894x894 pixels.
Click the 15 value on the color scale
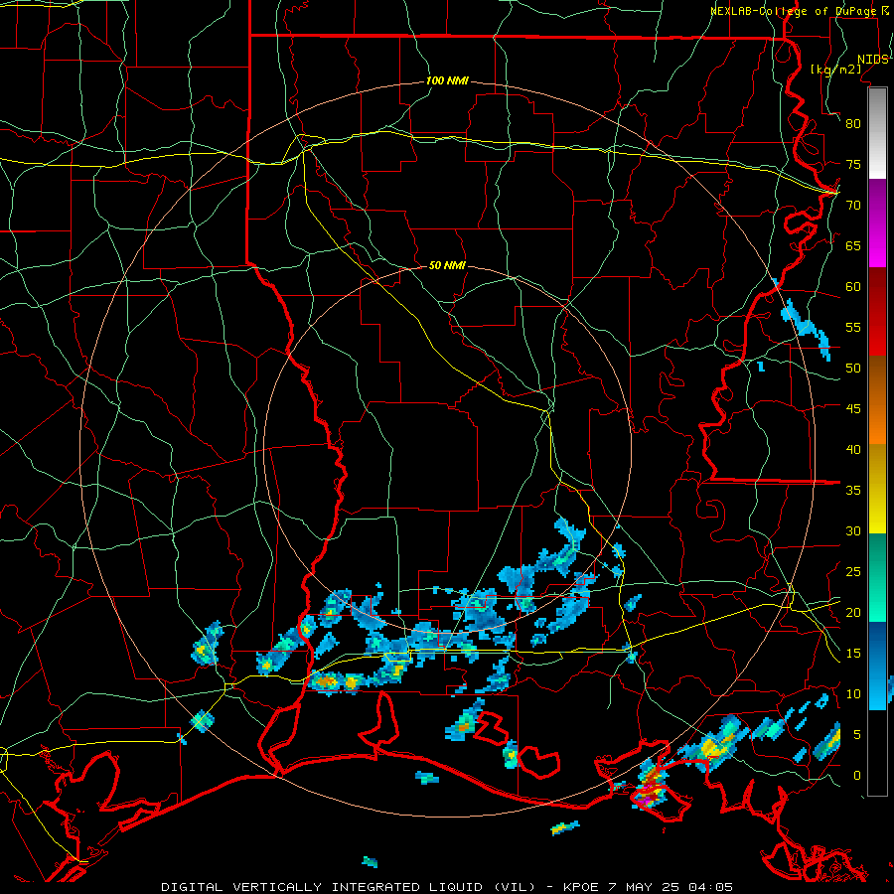(x=853, y=654)
